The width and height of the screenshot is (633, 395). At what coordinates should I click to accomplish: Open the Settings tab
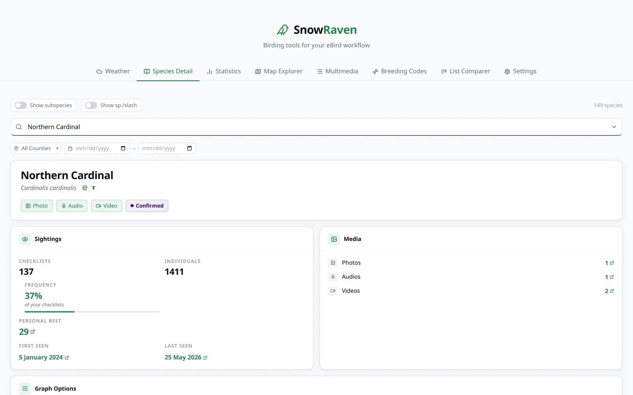click(x=520, y=71)
